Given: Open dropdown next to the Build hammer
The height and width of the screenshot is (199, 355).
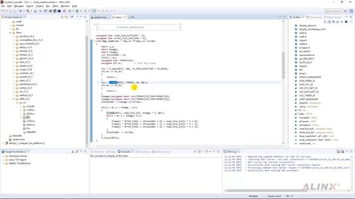Looking at the screenshot, I should pyautogui.click(x=31, y=11).
